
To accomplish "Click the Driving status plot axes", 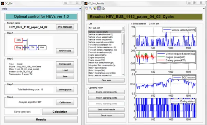I will tap(166, 108).
